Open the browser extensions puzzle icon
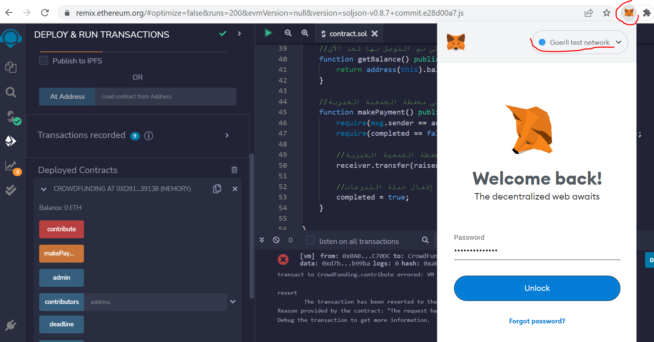Viewport: 654px width, 342px height. point(647,13)
